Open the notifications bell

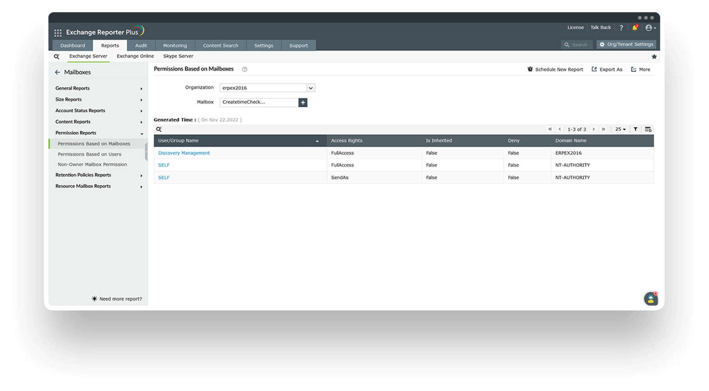[635, 28]
